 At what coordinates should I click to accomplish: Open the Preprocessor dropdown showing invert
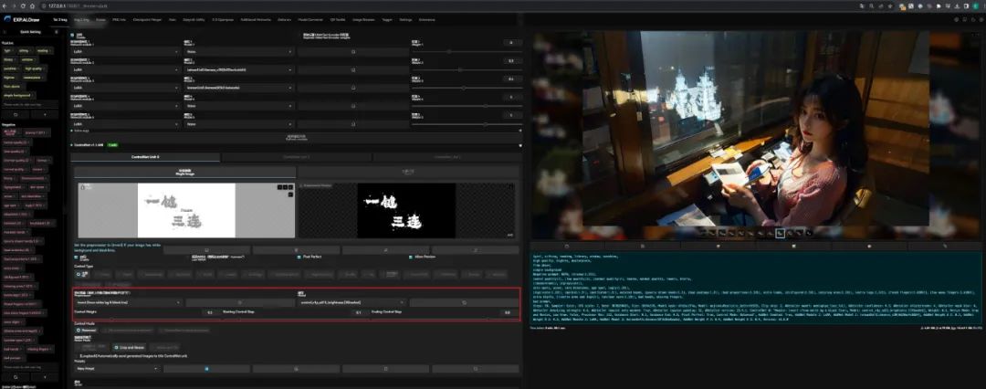click(129, 302)
